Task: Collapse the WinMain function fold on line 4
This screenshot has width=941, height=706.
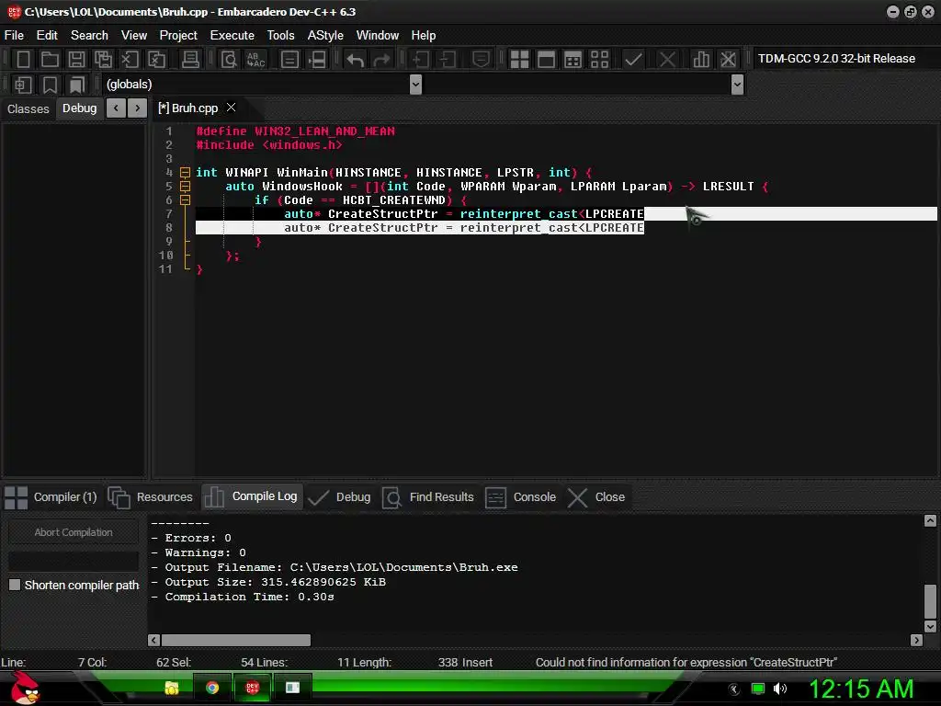Action: click(186, 173)
